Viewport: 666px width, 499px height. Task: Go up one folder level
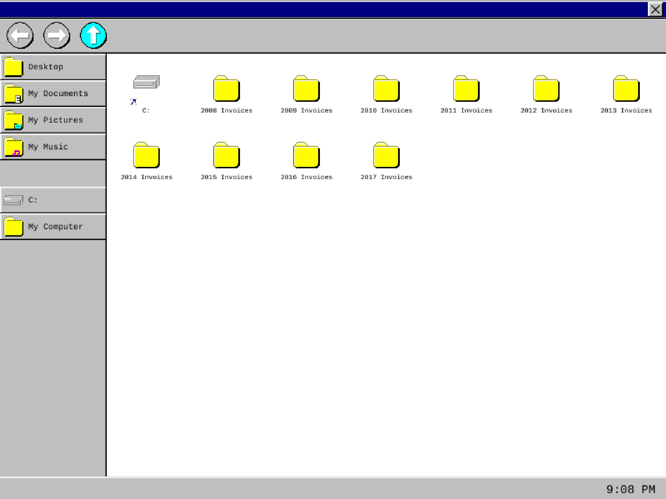(93, 35)
